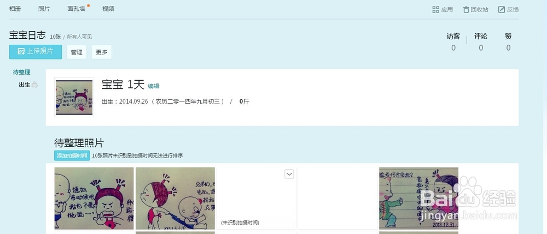Open second photo of girl pulling boy

[175, 198]
